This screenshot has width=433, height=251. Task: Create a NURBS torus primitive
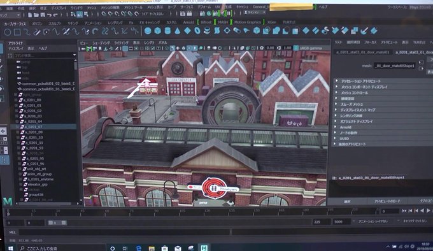tap(197, 31)
